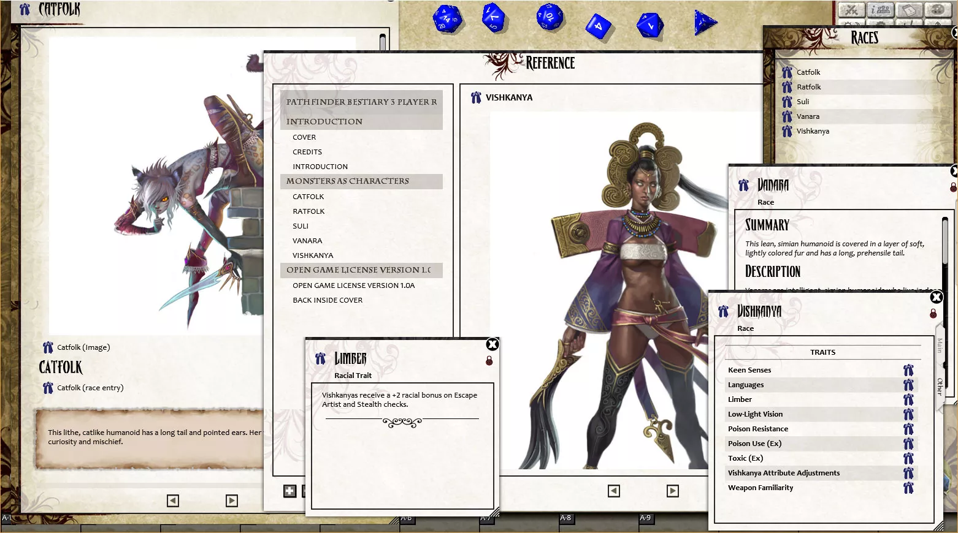Viewport: 958px width, 533px height.
Task: Open CATFOLK in reference index
Action: (x=308, y=197)
